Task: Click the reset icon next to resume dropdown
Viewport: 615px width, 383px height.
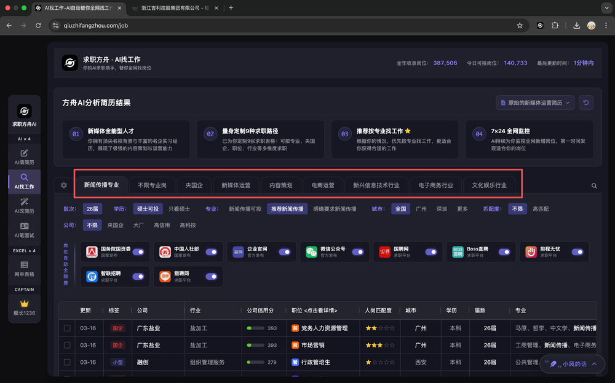Action: (x=586, y=103)
